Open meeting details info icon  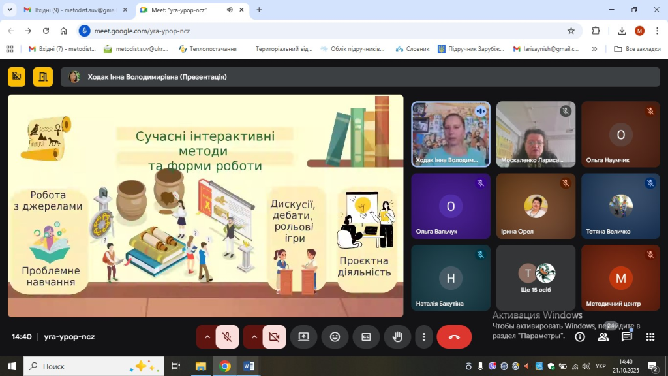tap(579, 337)
